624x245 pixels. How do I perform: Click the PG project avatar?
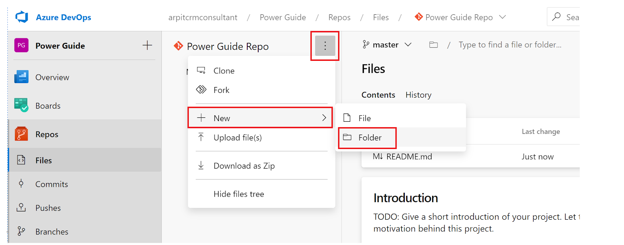[21, 45]
